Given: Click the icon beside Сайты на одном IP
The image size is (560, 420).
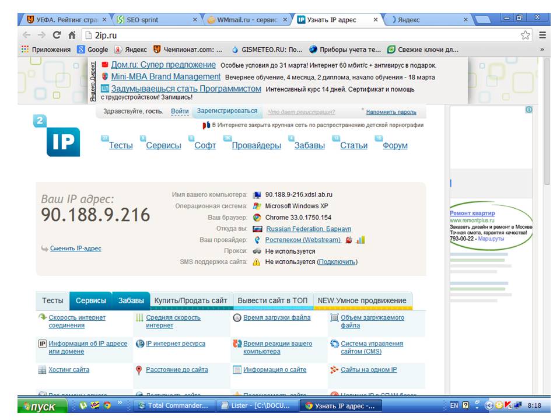Looking at the screenshot, I should tap(334, 370).
